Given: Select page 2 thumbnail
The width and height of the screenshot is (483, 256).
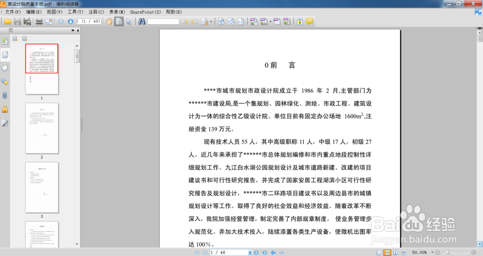Looking at the screenshot, I should (x=42, y=128).
